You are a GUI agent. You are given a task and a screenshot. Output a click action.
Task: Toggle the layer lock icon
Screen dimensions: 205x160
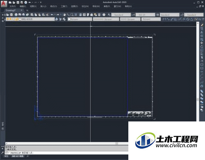pyautogui.click(x=17, y=19)
